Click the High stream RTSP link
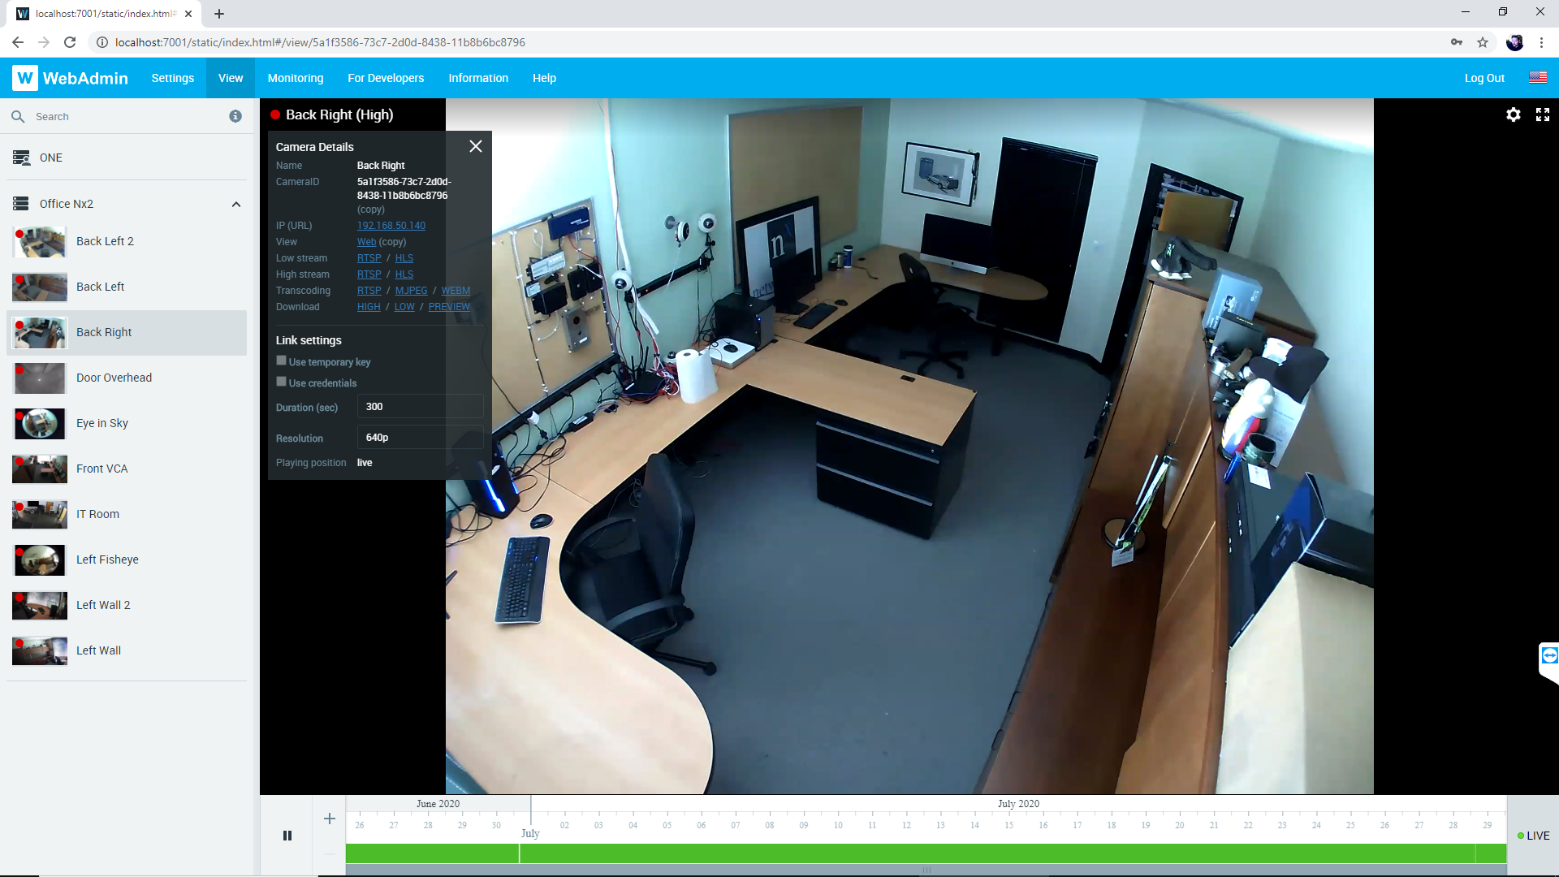The height and width of the screenshot is (877, 1559). 369,274
